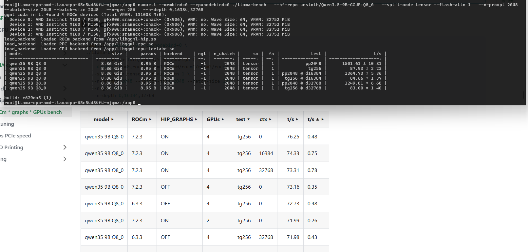Click terminal result 1249.81 ± 6.68
Screen dimensions: 528x252
(363, 83)
